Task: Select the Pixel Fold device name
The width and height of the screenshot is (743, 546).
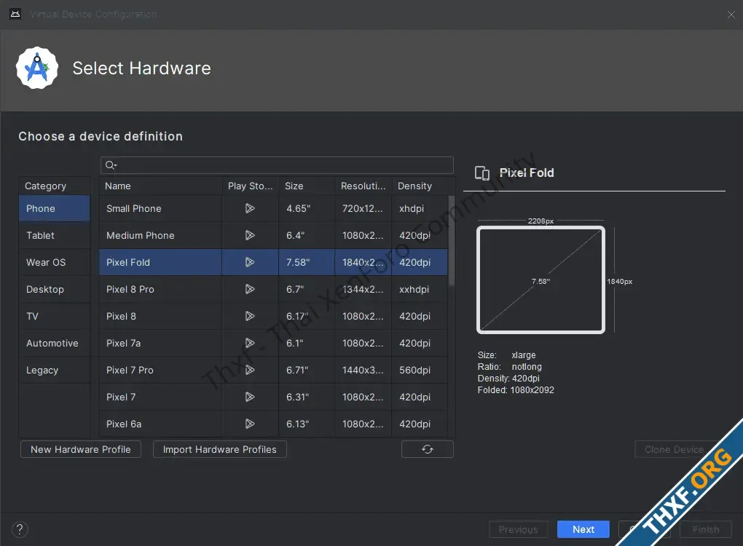Action: pos(128,262)
